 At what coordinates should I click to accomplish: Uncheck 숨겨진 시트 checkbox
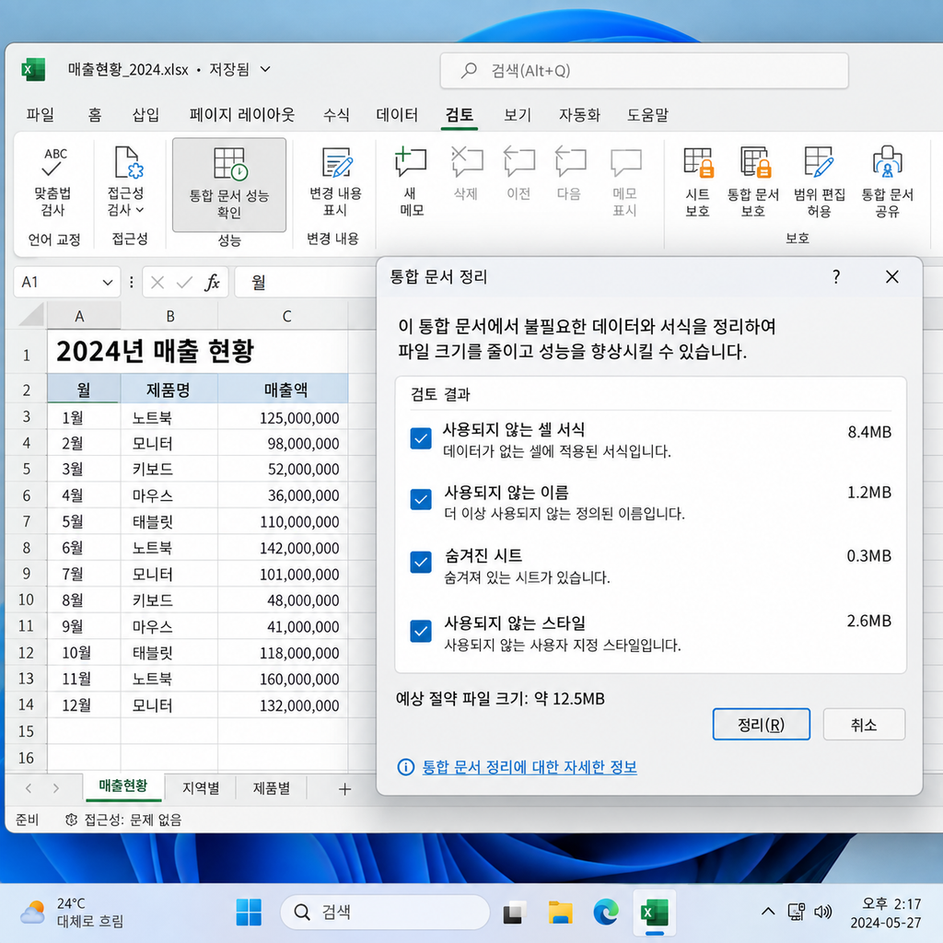420,562
